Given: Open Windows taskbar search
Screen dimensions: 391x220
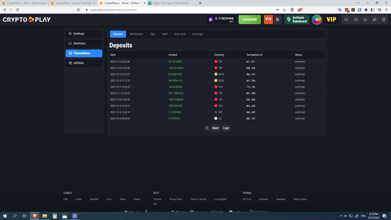Looking at the screenshot, I should coord(15,216).
